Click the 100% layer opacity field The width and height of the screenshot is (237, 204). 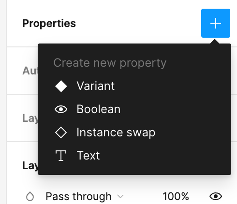(176, 196)
